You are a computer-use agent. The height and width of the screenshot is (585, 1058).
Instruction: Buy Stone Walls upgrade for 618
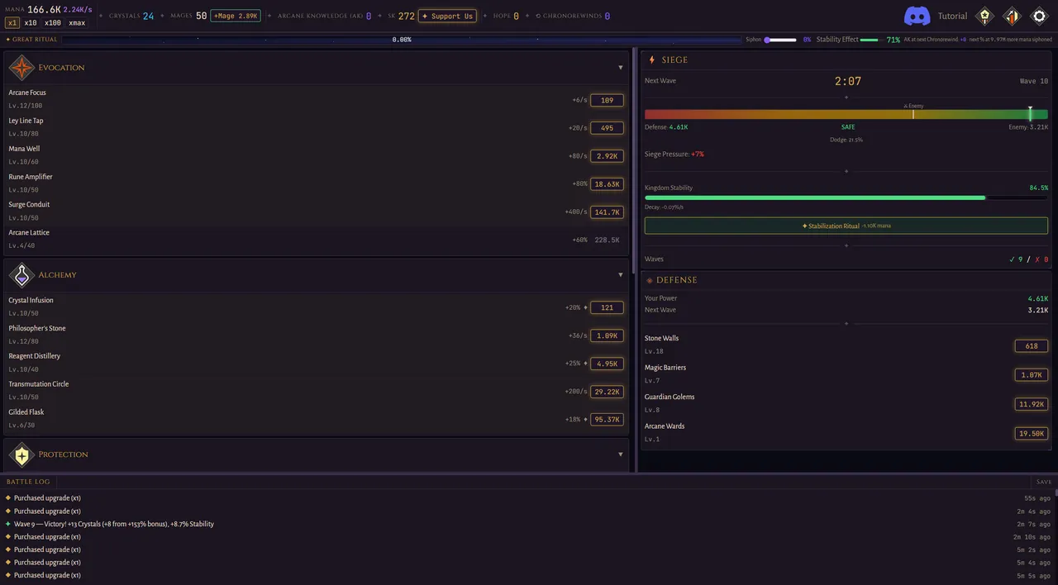click(1032, 346)
